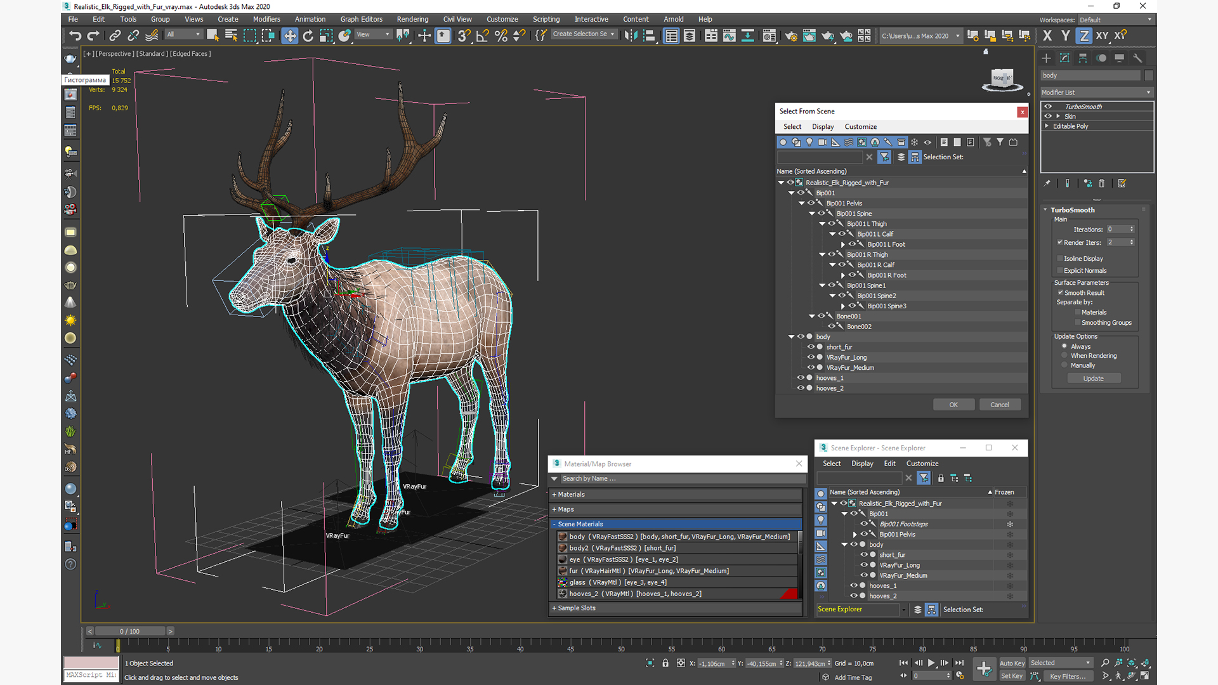Click OK in Select From Scene dialog

point(953,405)
